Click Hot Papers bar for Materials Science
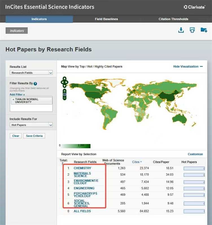 coord(194,175)
